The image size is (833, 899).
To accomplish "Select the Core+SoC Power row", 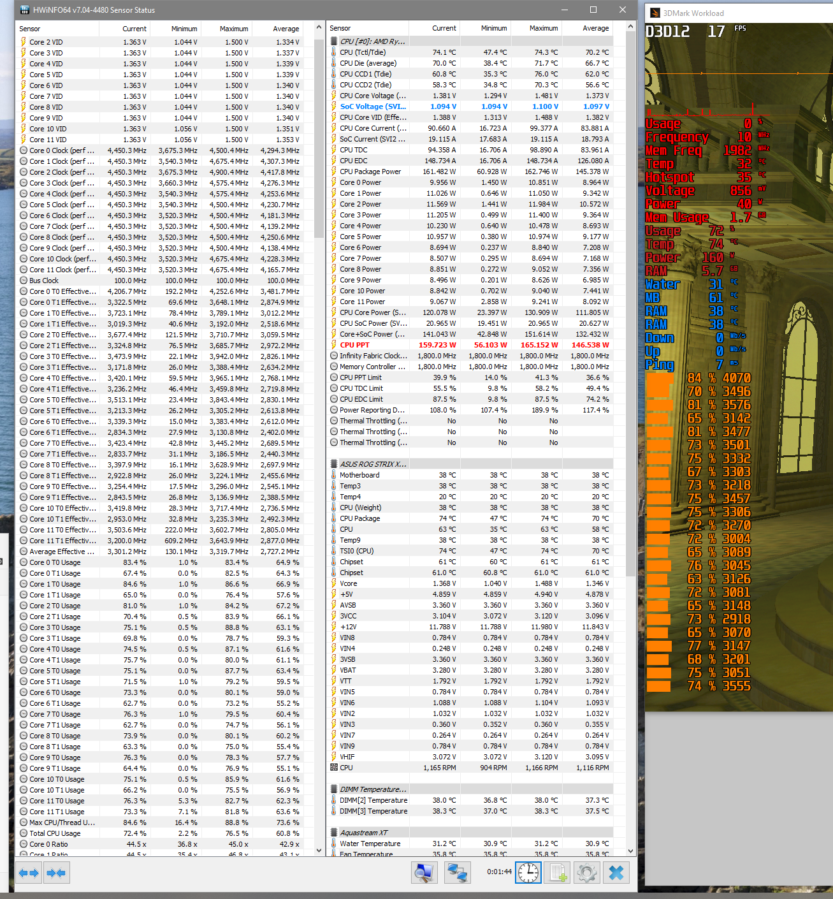I will [x=470, y=334].
